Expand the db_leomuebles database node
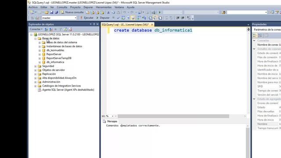The height and width of the screenshot is (158, 281). (40, 50)
